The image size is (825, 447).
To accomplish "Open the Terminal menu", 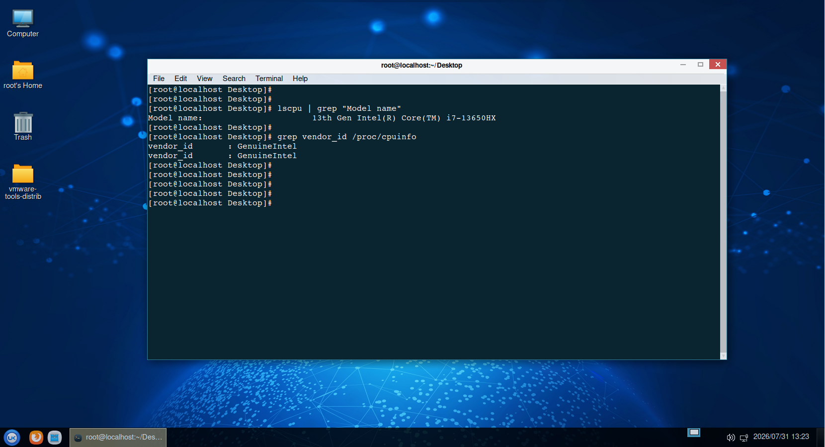I will tap(269, 79).
